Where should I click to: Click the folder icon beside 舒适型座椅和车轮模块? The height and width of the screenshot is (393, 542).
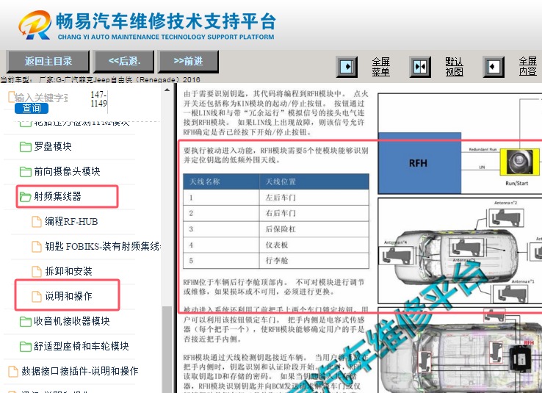coord(25,346)
